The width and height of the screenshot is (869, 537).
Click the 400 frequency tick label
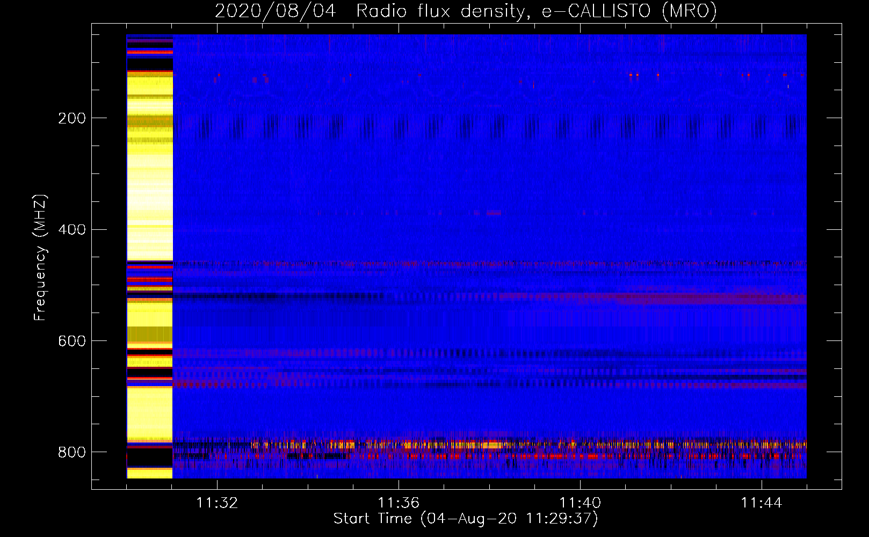point(72,230)
